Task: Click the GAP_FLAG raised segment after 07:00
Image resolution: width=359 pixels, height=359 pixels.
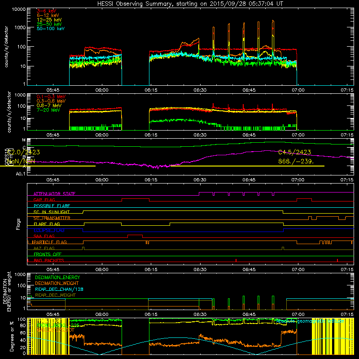Action: pyautogui.click(x=304, y=199)
